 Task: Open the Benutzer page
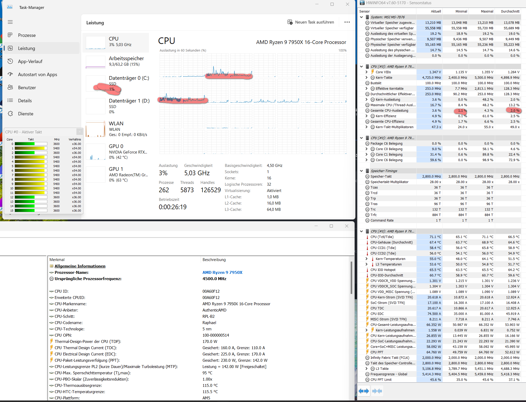tap(27, 88)
